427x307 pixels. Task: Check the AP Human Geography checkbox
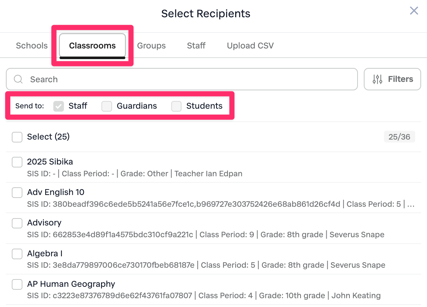pyautogui.click(x=17, y=284)
